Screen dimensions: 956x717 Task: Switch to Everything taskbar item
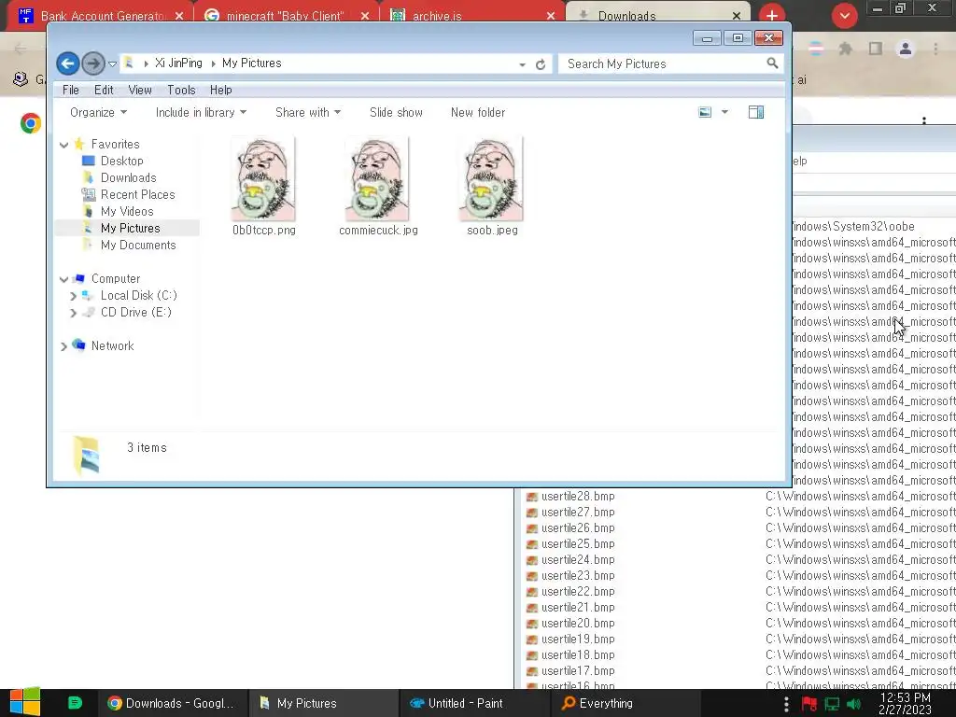tap(626, 703)
